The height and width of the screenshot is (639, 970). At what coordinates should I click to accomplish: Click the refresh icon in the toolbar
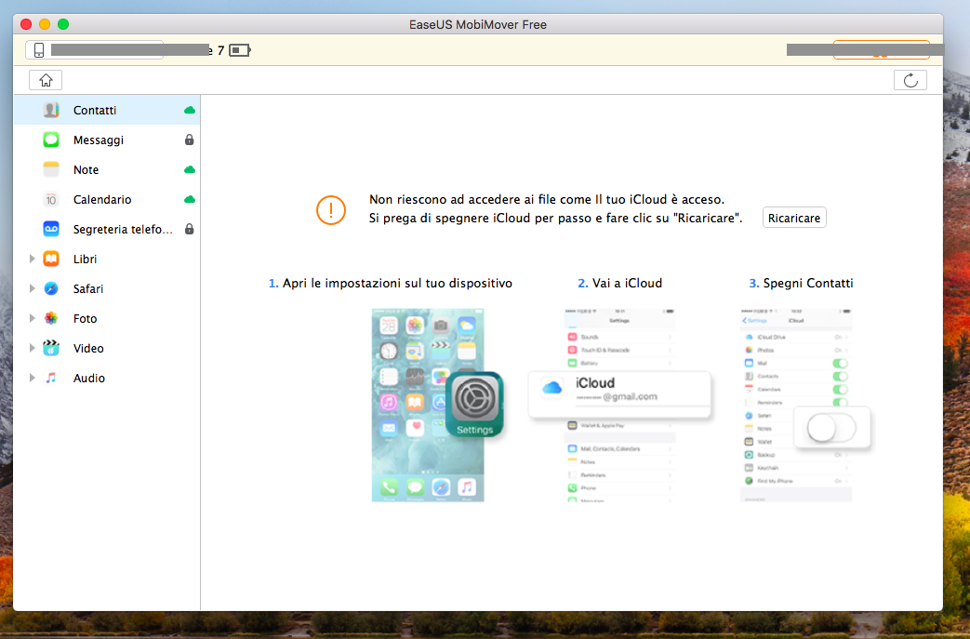point(910,80)
